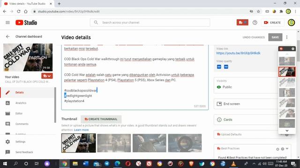Click the video preview in left sidebar
Image resolution: width=300 pixels, height=168 pixels.
28,57
